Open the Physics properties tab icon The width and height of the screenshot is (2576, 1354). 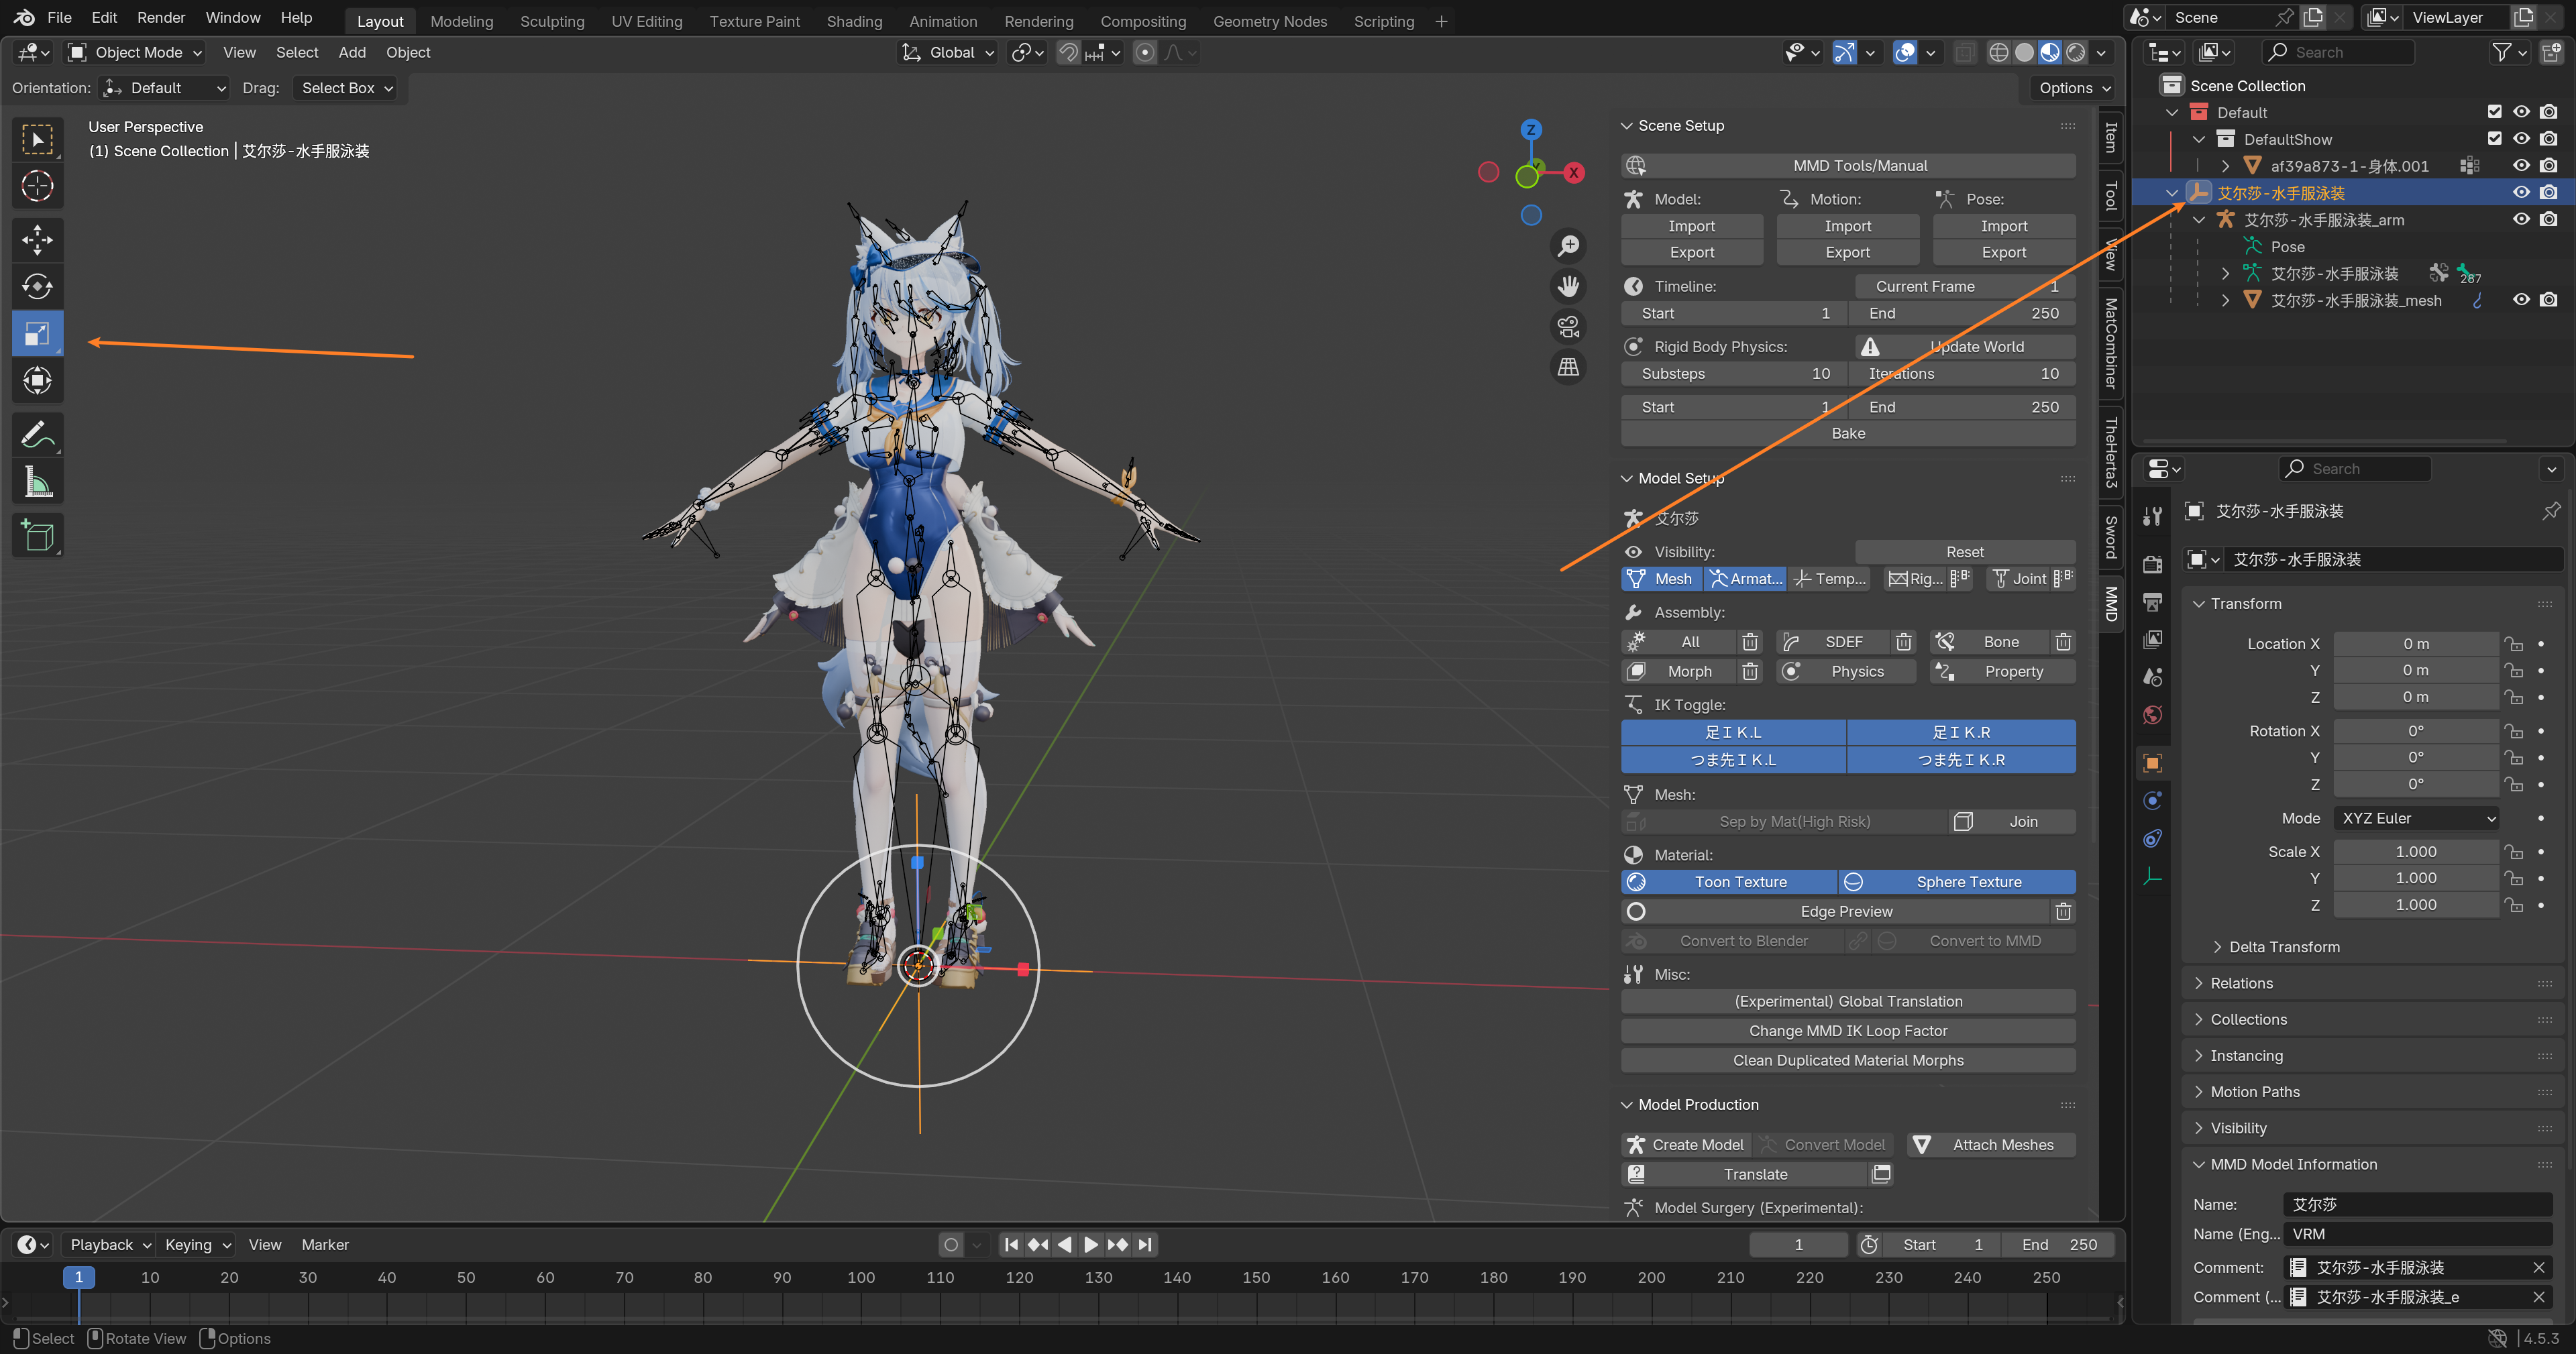click(x=2153, y=801)
